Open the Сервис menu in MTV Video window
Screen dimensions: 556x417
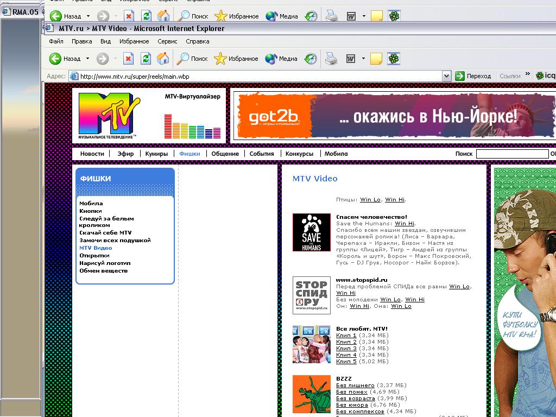click(167, 41)
